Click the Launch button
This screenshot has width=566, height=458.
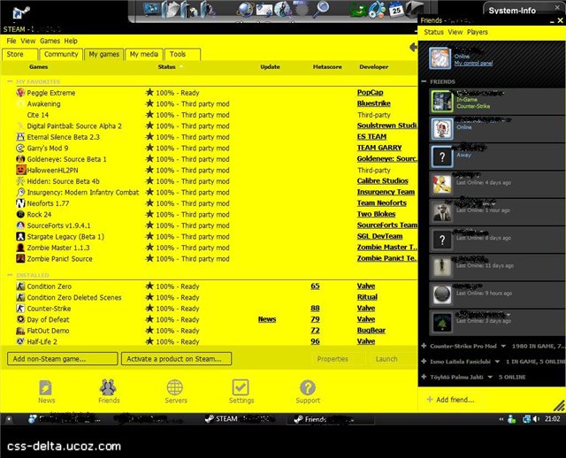pos(386,359)
